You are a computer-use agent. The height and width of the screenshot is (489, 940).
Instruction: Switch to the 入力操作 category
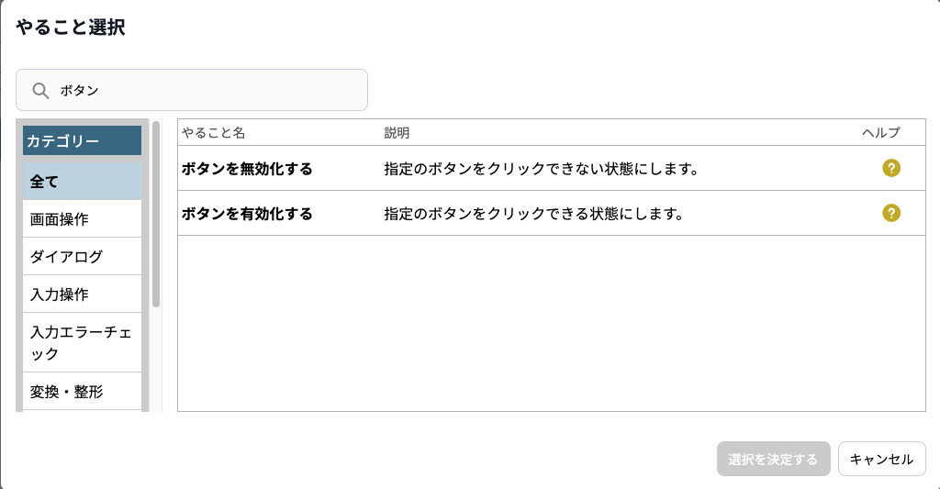pyautogui.click(x=82, y=295)
